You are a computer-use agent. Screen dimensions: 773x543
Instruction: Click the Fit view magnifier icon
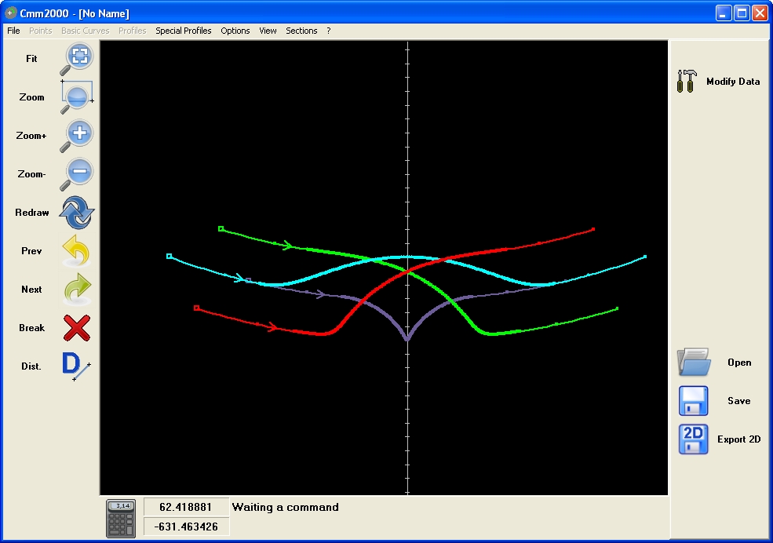[77, 59]
